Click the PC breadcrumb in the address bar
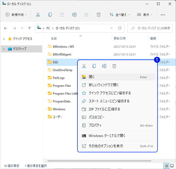This screenshot has height=169, width=176. (48, 28)
